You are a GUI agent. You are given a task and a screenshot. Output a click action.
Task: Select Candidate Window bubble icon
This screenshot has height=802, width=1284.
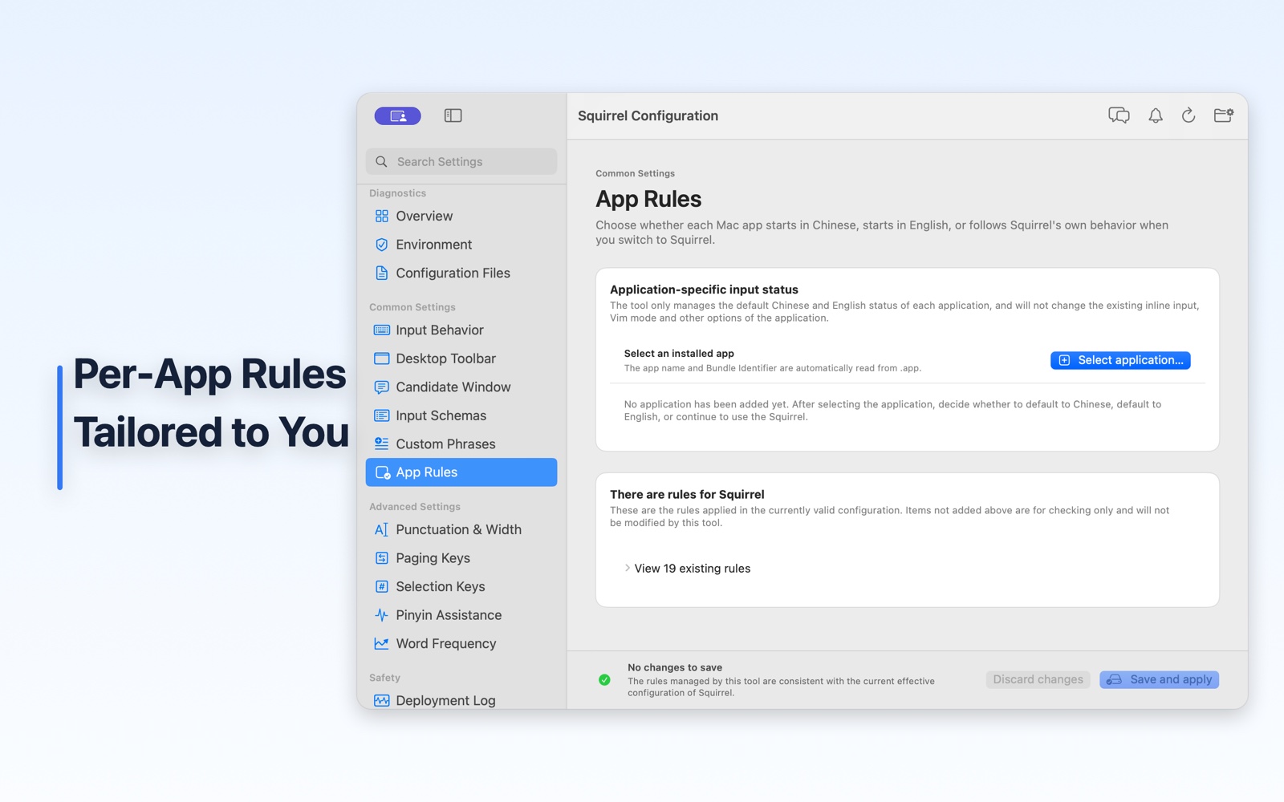[381, 387]
